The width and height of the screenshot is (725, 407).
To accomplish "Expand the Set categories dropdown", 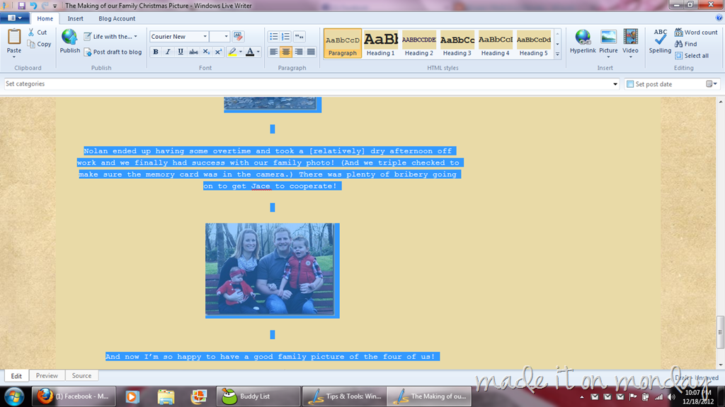I will (615, 84).
